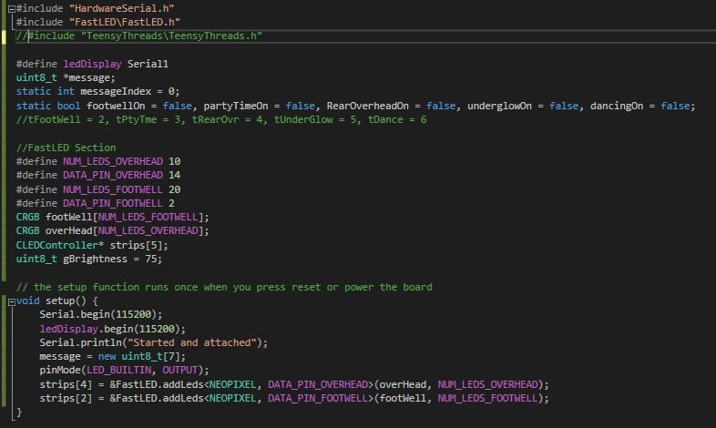
Task: Click the OUTPUT constant in pinMode
Action: point(180,370)
